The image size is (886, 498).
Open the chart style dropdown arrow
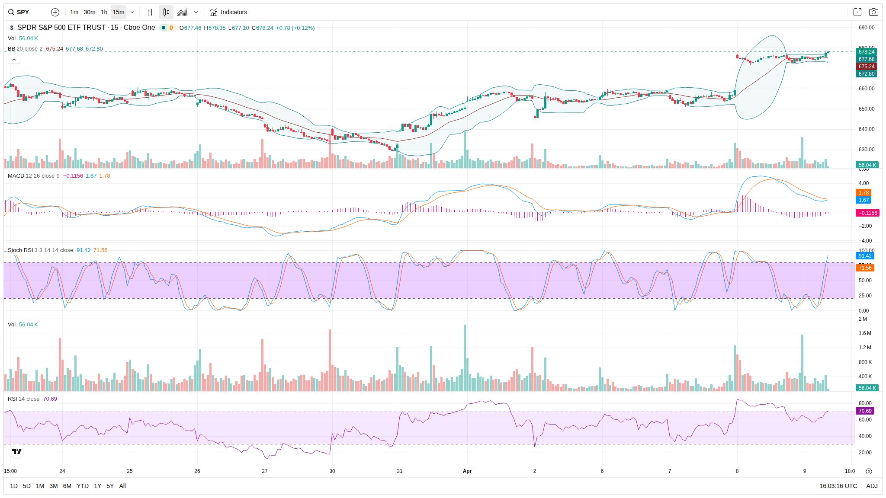[196, 12]
